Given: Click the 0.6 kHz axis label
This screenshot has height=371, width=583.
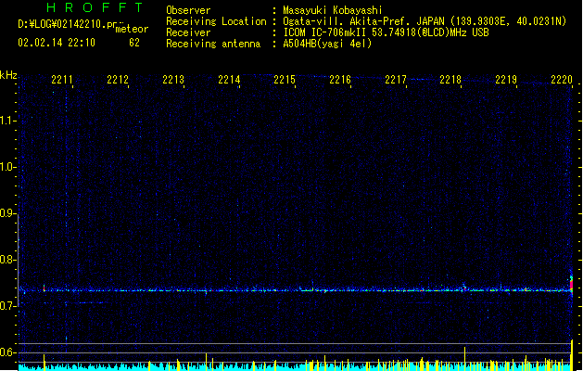Looking at the screenshot, I should [x=7, y=352].
